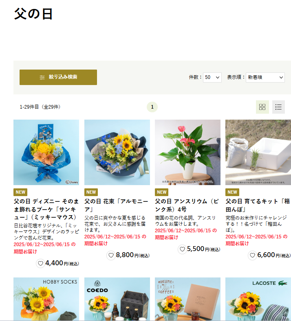The width and height of the screenshot is (291, 321).
Task: Open the アルモニーア sunflower bouquet photo
Action: pos(117,152)
